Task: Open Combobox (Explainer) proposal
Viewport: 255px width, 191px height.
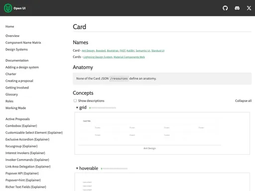Action: [21, 126]
